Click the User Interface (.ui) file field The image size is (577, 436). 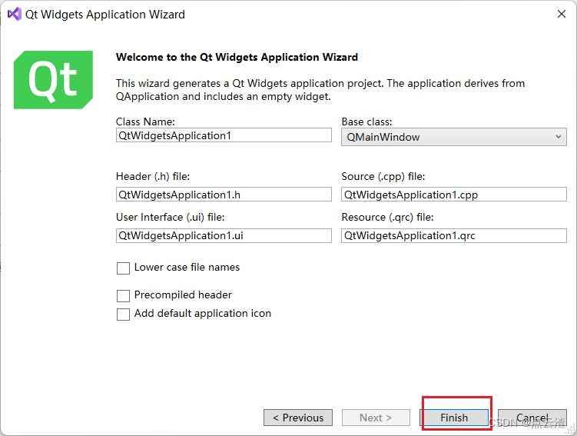click(x=224, y=235)
